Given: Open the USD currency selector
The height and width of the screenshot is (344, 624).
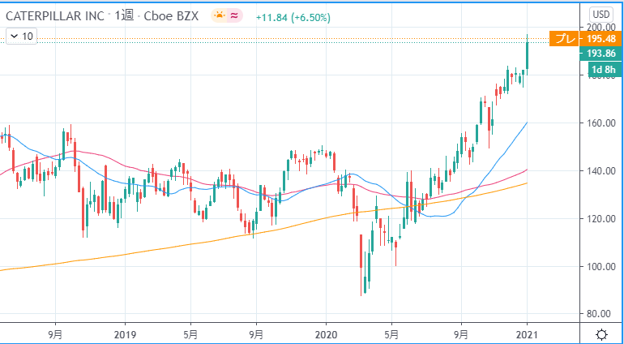Looking at the screenshot, I should click(601, 15).
